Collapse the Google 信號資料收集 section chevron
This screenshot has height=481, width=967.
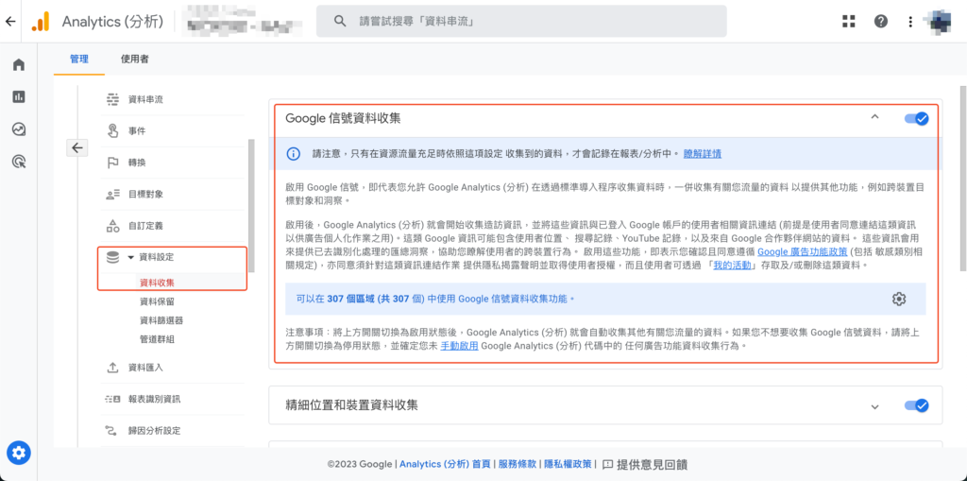pos(874,116)
